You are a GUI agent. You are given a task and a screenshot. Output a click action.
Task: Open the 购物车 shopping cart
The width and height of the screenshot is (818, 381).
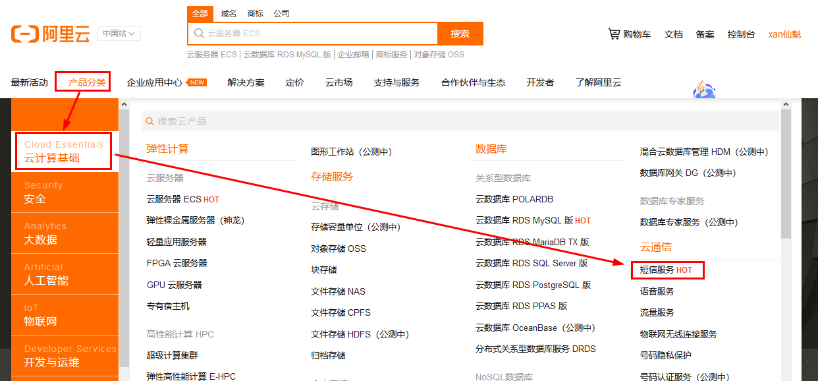pyautogui.click(x=629, y=34)
